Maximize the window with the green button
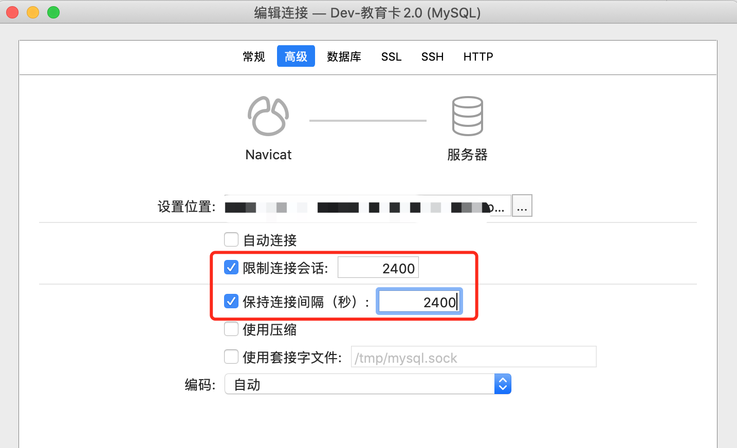This screenshot has height=448, width=737. coord(53,12)
